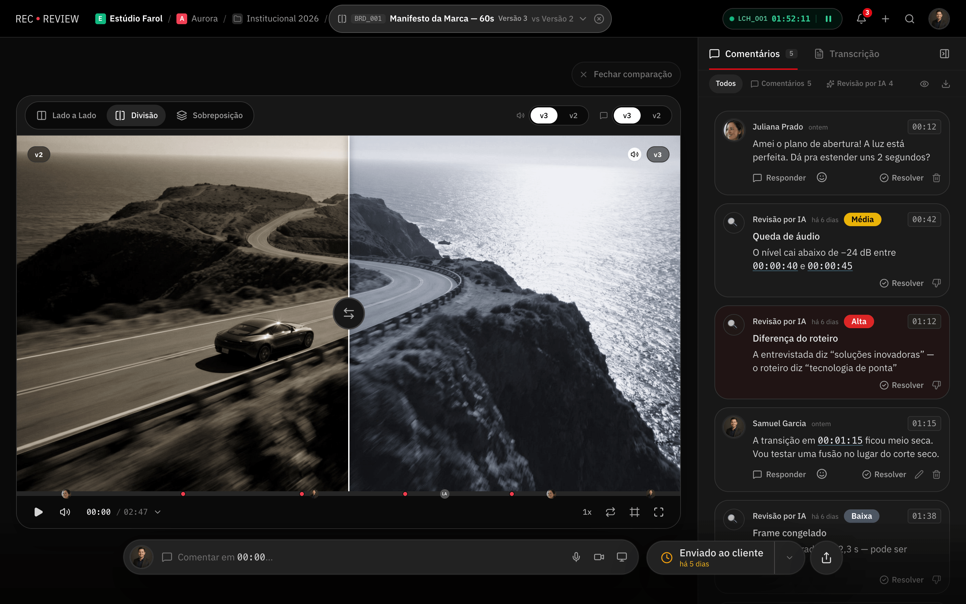Toggle the speaker on the v3 video side
The height and width of the screenshot is (604, 966).
[x=634, y=155]
